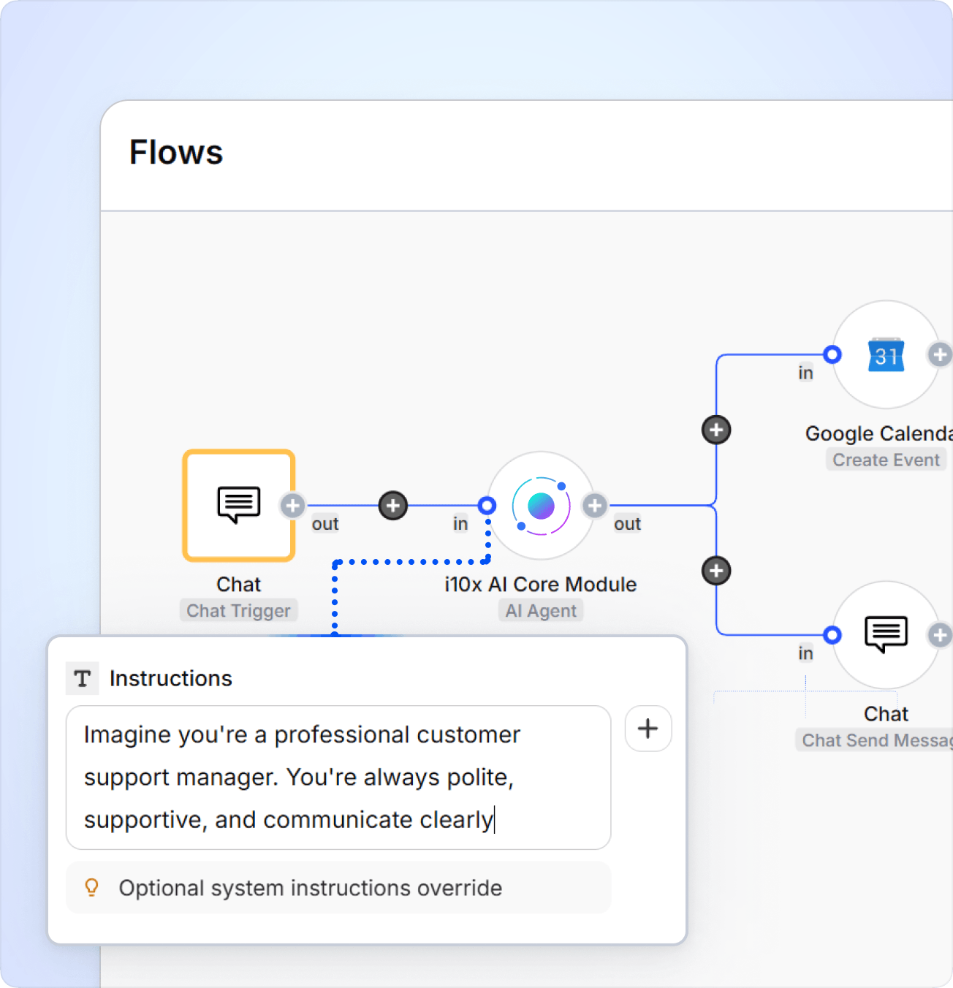
Task: Select the Flows panel title
Action: [176, 152]
